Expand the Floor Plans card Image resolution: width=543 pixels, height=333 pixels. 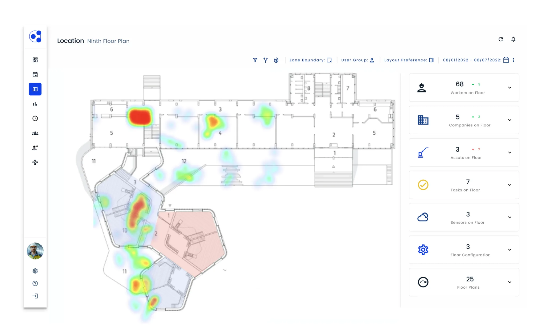pyautogui.click(x=509, y=282)
